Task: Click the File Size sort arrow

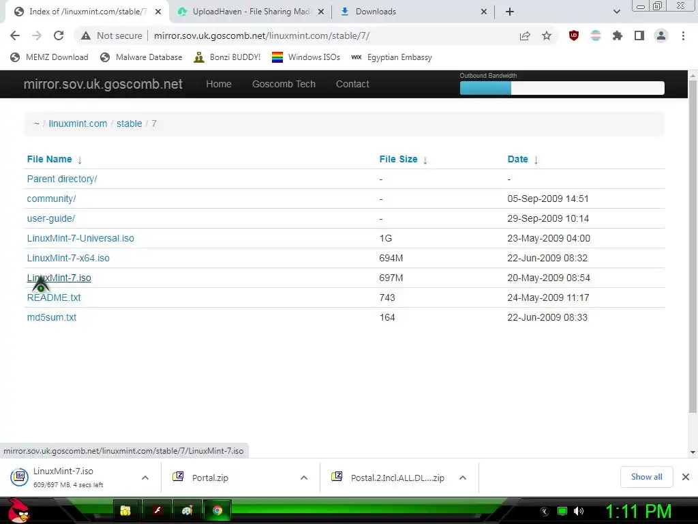Action: [x=425, y=160]
